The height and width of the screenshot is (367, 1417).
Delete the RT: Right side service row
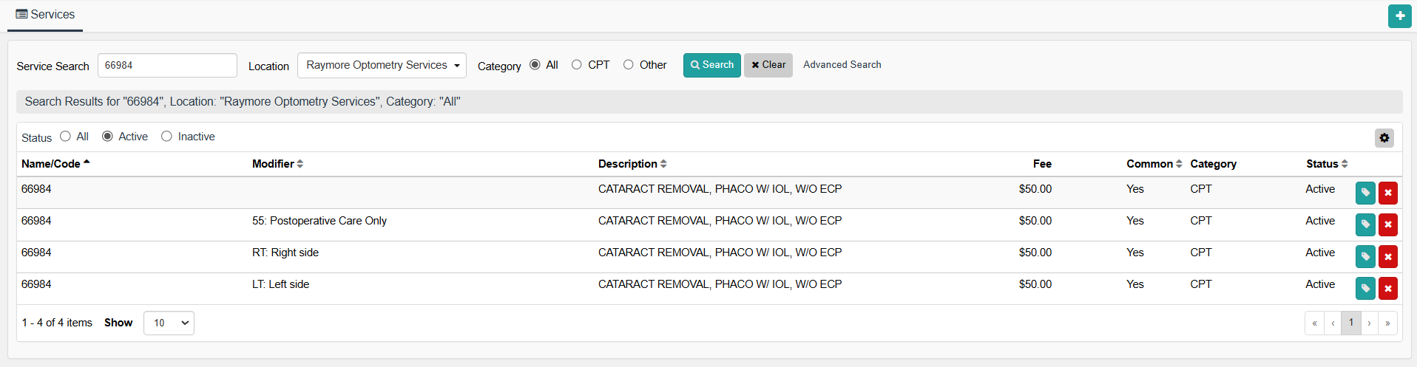click(1387, 256)
